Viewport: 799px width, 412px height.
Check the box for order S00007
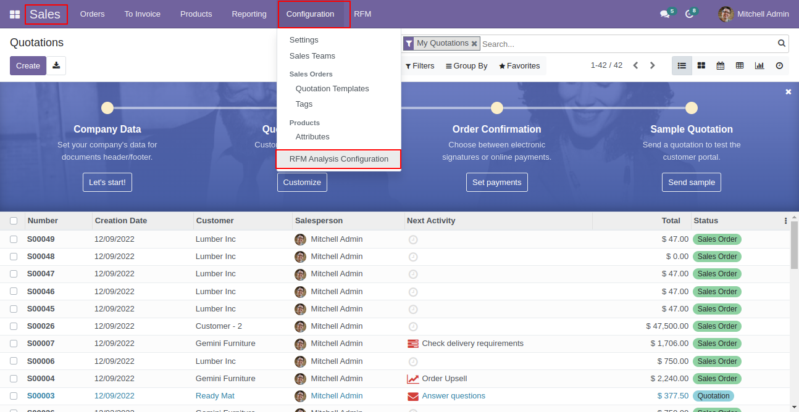(x=14, y=344)
